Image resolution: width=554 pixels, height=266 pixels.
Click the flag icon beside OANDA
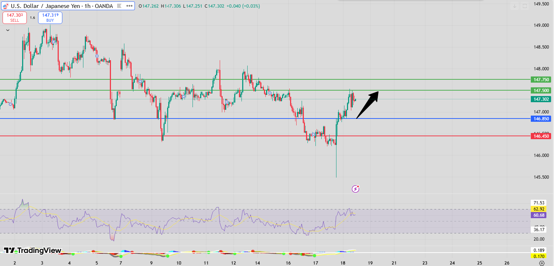119,6
